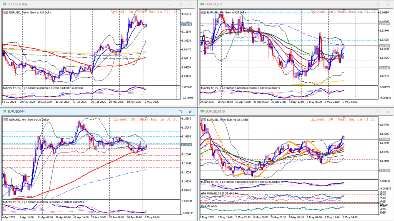
Task: Click '28 Feb 2025' date on Daily time axis
Action: pyautogui.click(x=98, y=102)
